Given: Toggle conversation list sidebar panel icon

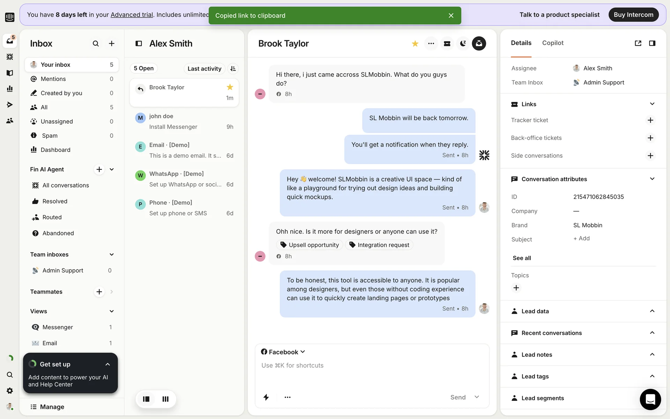Looking at the screenshot, I should pos(139,44).
